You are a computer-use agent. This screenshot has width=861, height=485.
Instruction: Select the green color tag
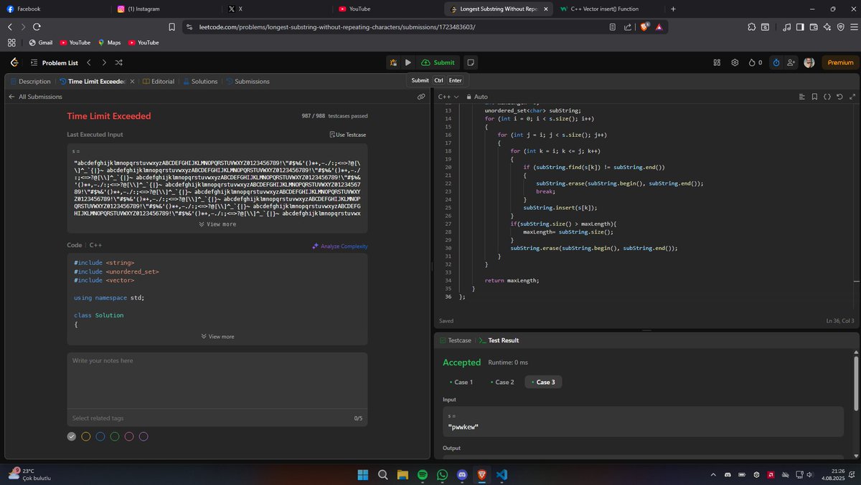coord(115,436)
